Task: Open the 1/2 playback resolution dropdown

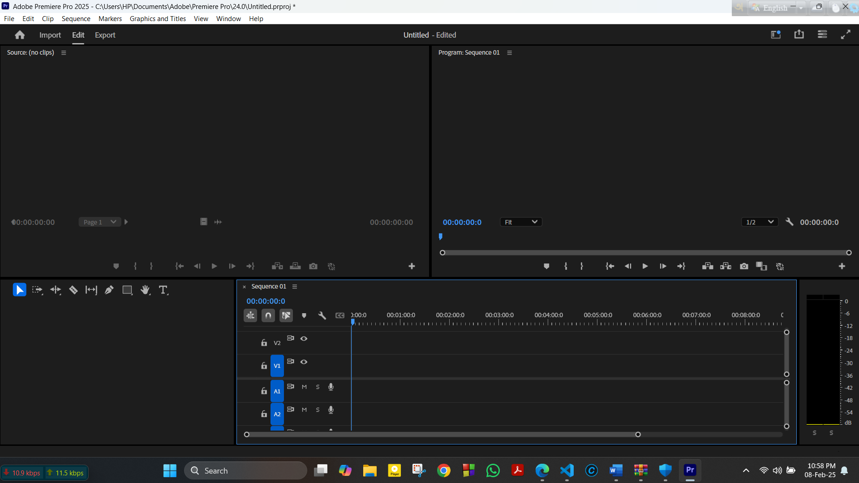Action: (x=760, y=222)
